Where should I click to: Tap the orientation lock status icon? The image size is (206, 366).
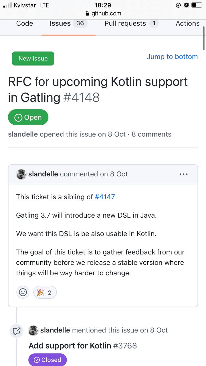tap(179, 5)
